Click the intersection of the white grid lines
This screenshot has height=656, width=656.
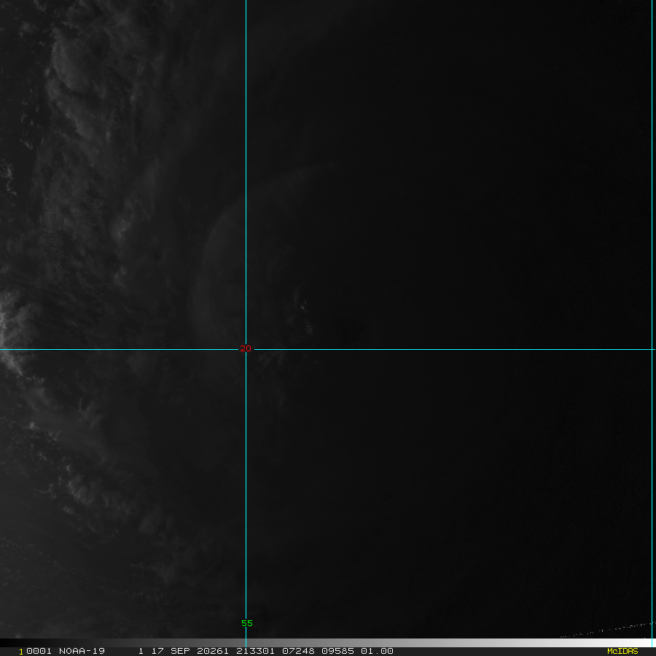pos(246,349)
